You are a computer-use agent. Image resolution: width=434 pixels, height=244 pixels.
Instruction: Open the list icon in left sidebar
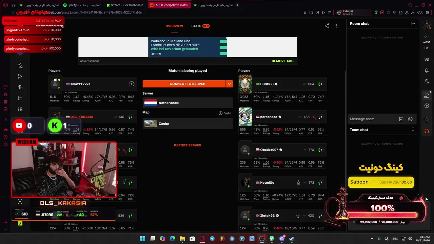point(20,109)
